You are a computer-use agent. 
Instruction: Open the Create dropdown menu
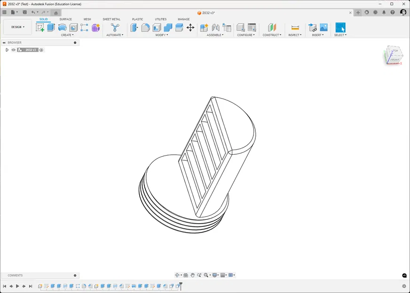(67, 35)
